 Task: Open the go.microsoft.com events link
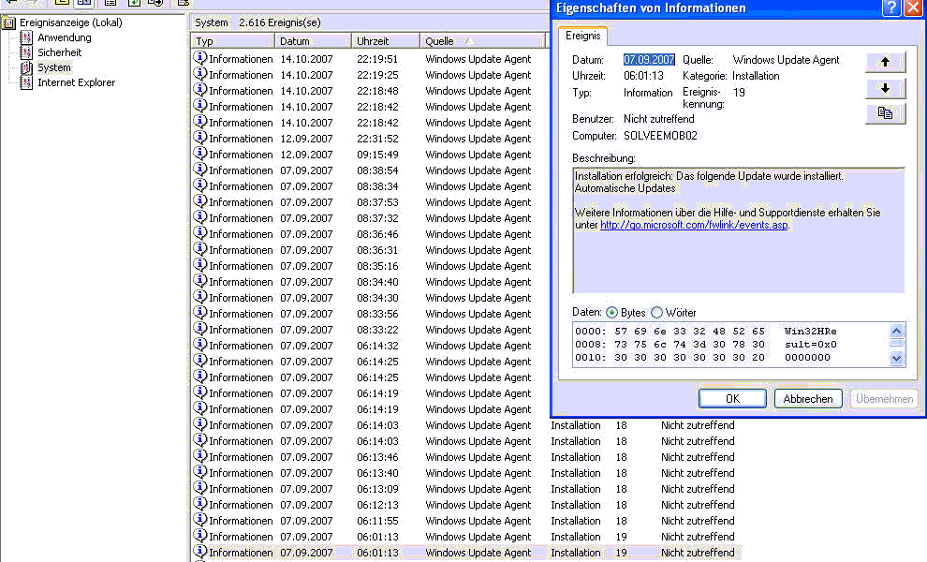[x=694, y=225]
